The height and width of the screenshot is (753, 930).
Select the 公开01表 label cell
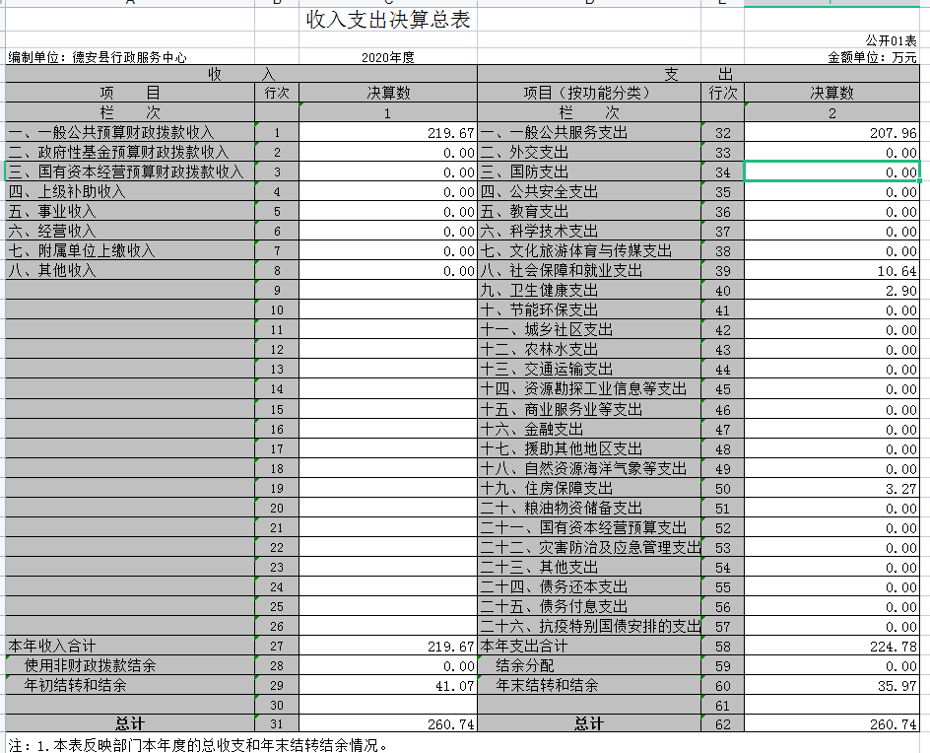click(891, 40)
